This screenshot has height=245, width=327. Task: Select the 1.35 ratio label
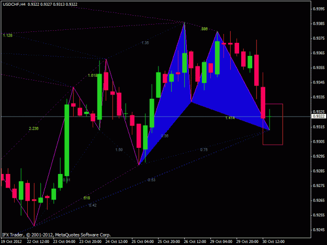[x=145, y=43]
